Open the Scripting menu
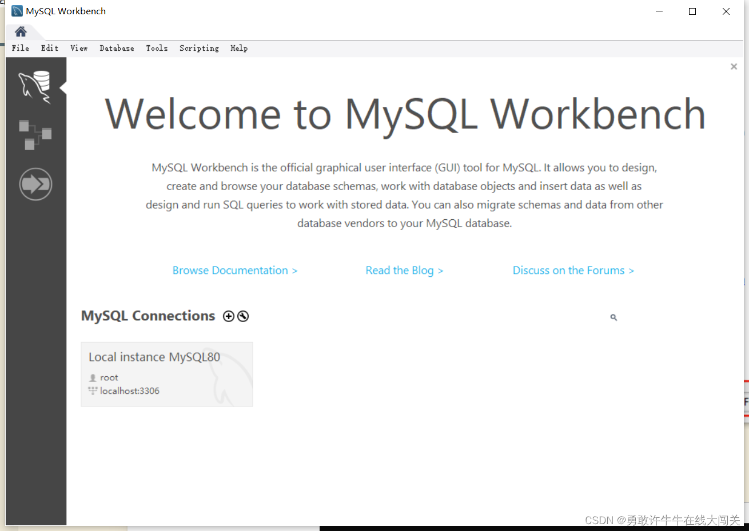The width and height of the screenshot is (749, 531). tap(199, 49)
